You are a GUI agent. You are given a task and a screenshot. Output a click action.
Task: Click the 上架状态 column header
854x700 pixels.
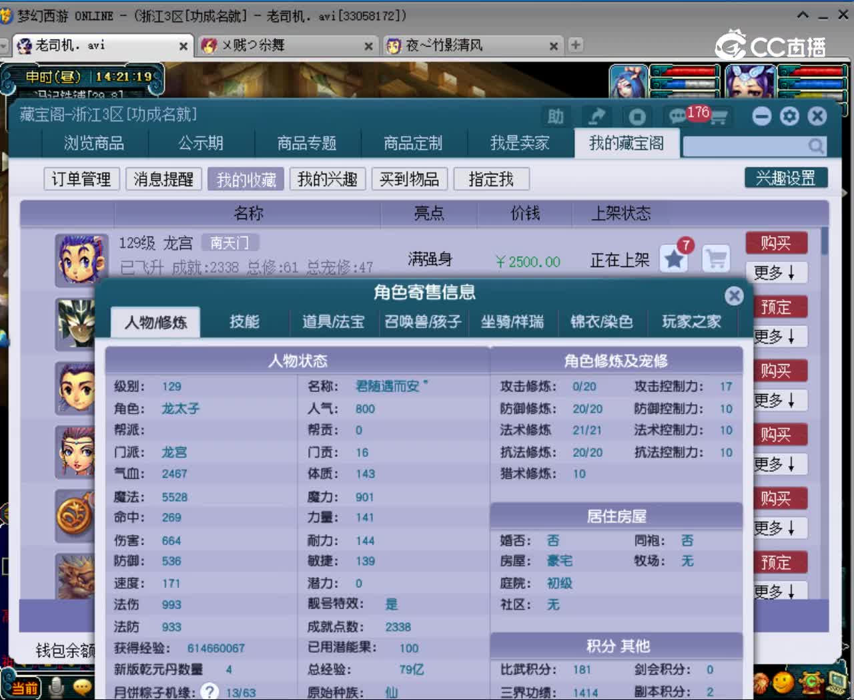[x=621, y=214]
